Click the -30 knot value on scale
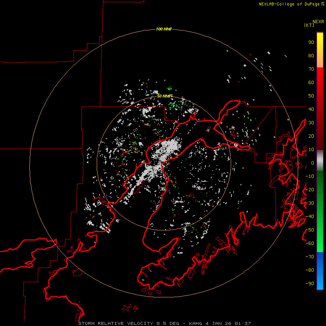Screen dimensions: 326x326 click(310, 203)
